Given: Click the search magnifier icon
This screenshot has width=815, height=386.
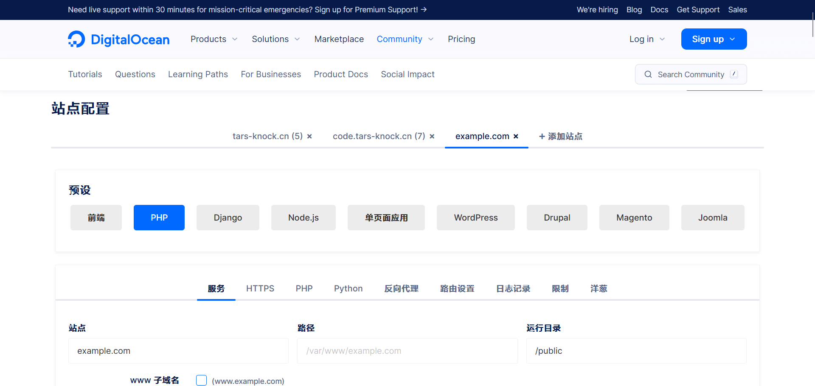Looking at the screenshot, I should (x=648, y=75).
